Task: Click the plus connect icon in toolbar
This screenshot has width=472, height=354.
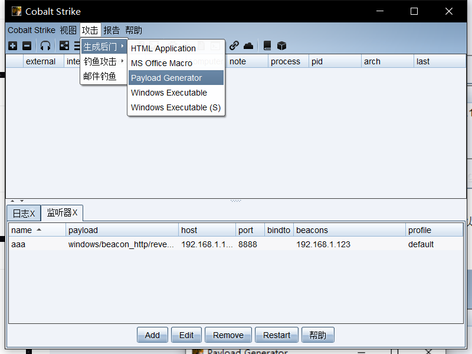Action: point(12,46)
